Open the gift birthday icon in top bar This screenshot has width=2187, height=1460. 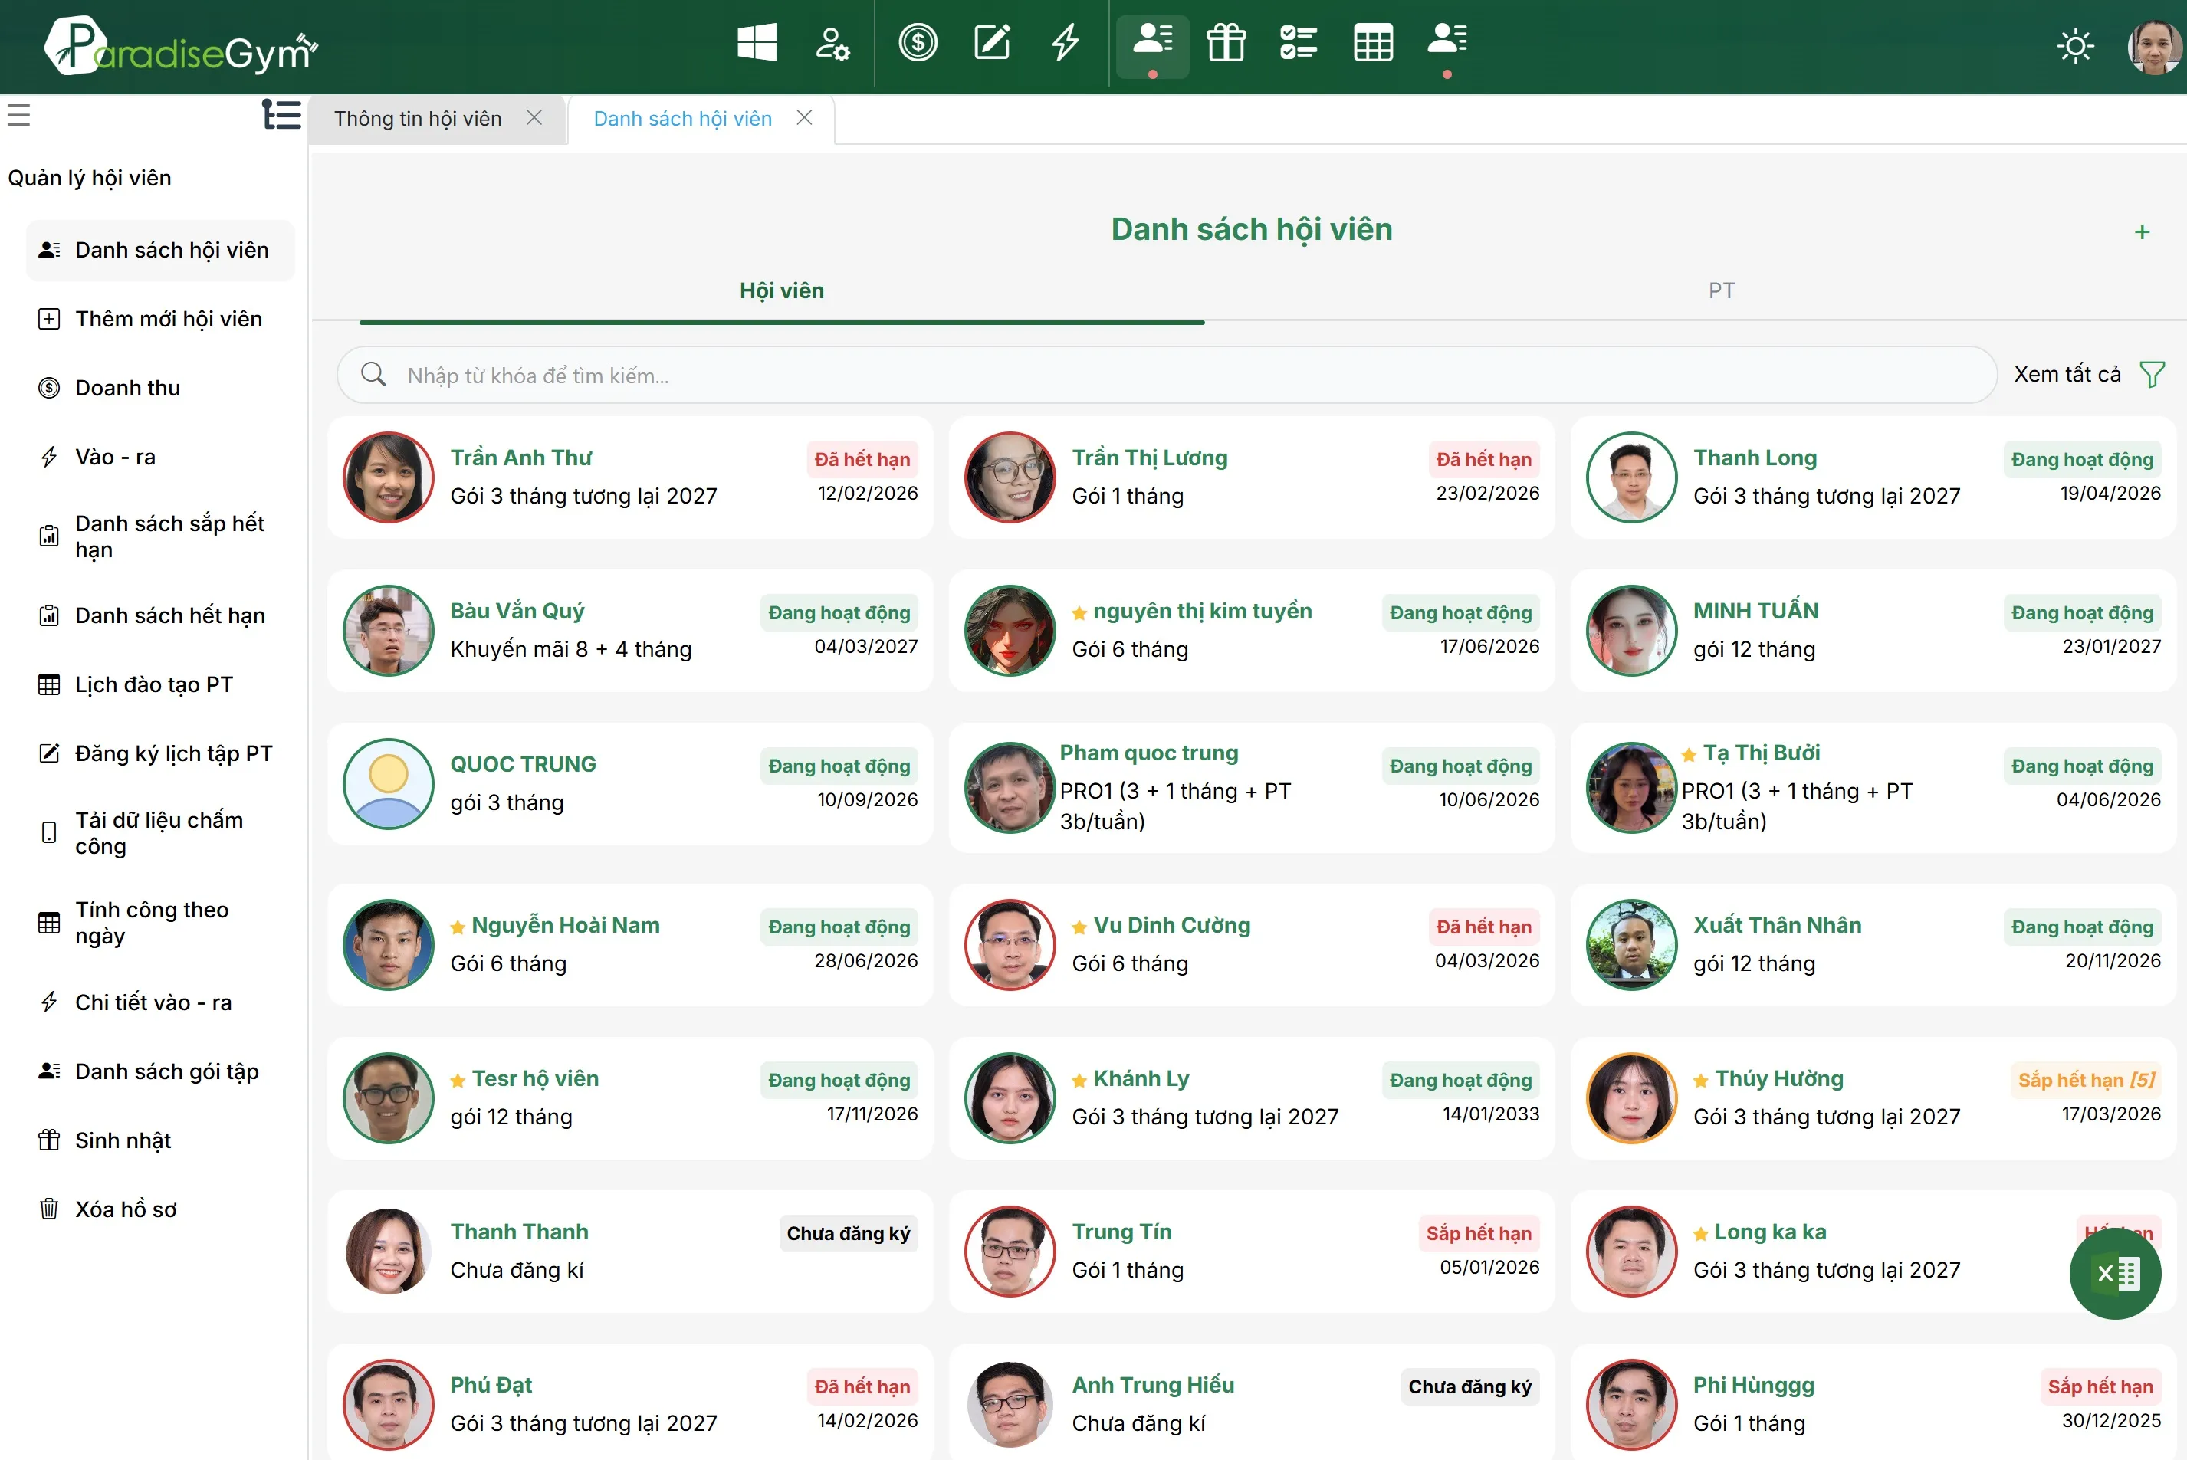click(x=1226, y=43)
